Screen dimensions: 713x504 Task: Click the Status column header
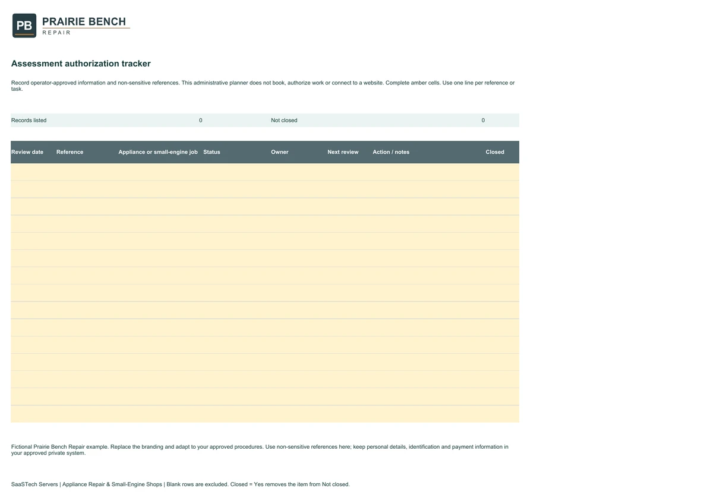212,152
